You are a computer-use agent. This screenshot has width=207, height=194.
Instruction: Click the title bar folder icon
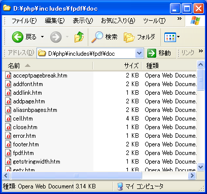coord(7,8)
